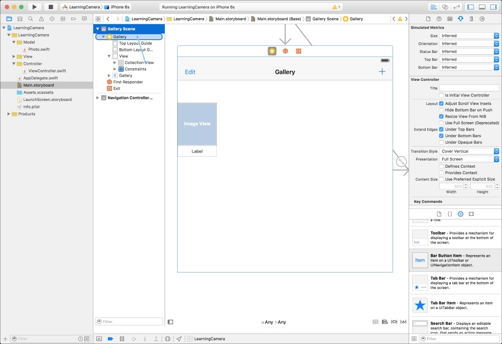502x344 pixels.
Task: Expand the Navigation Controller scene
Action: [98, 98]
